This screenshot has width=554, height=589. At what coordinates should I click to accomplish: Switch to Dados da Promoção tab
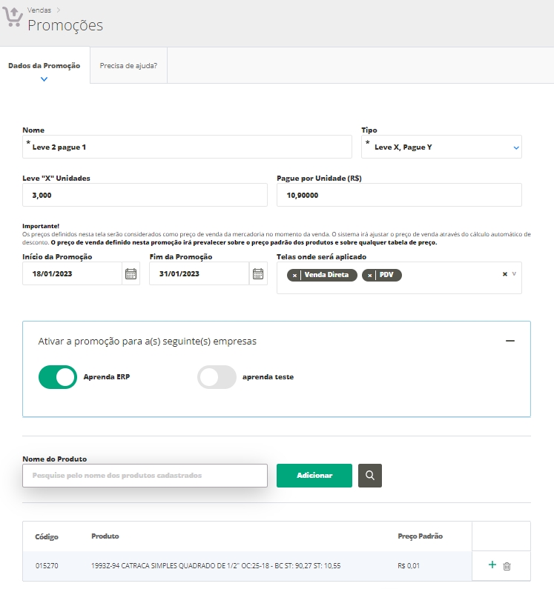(44, 66)
